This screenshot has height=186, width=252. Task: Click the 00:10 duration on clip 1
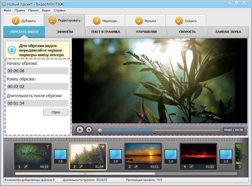pyautogui.click(x=44, y=167)
